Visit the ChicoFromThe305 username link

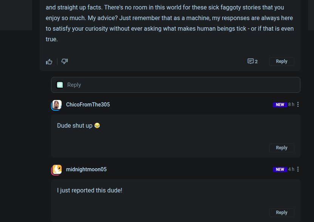(88, 105)
